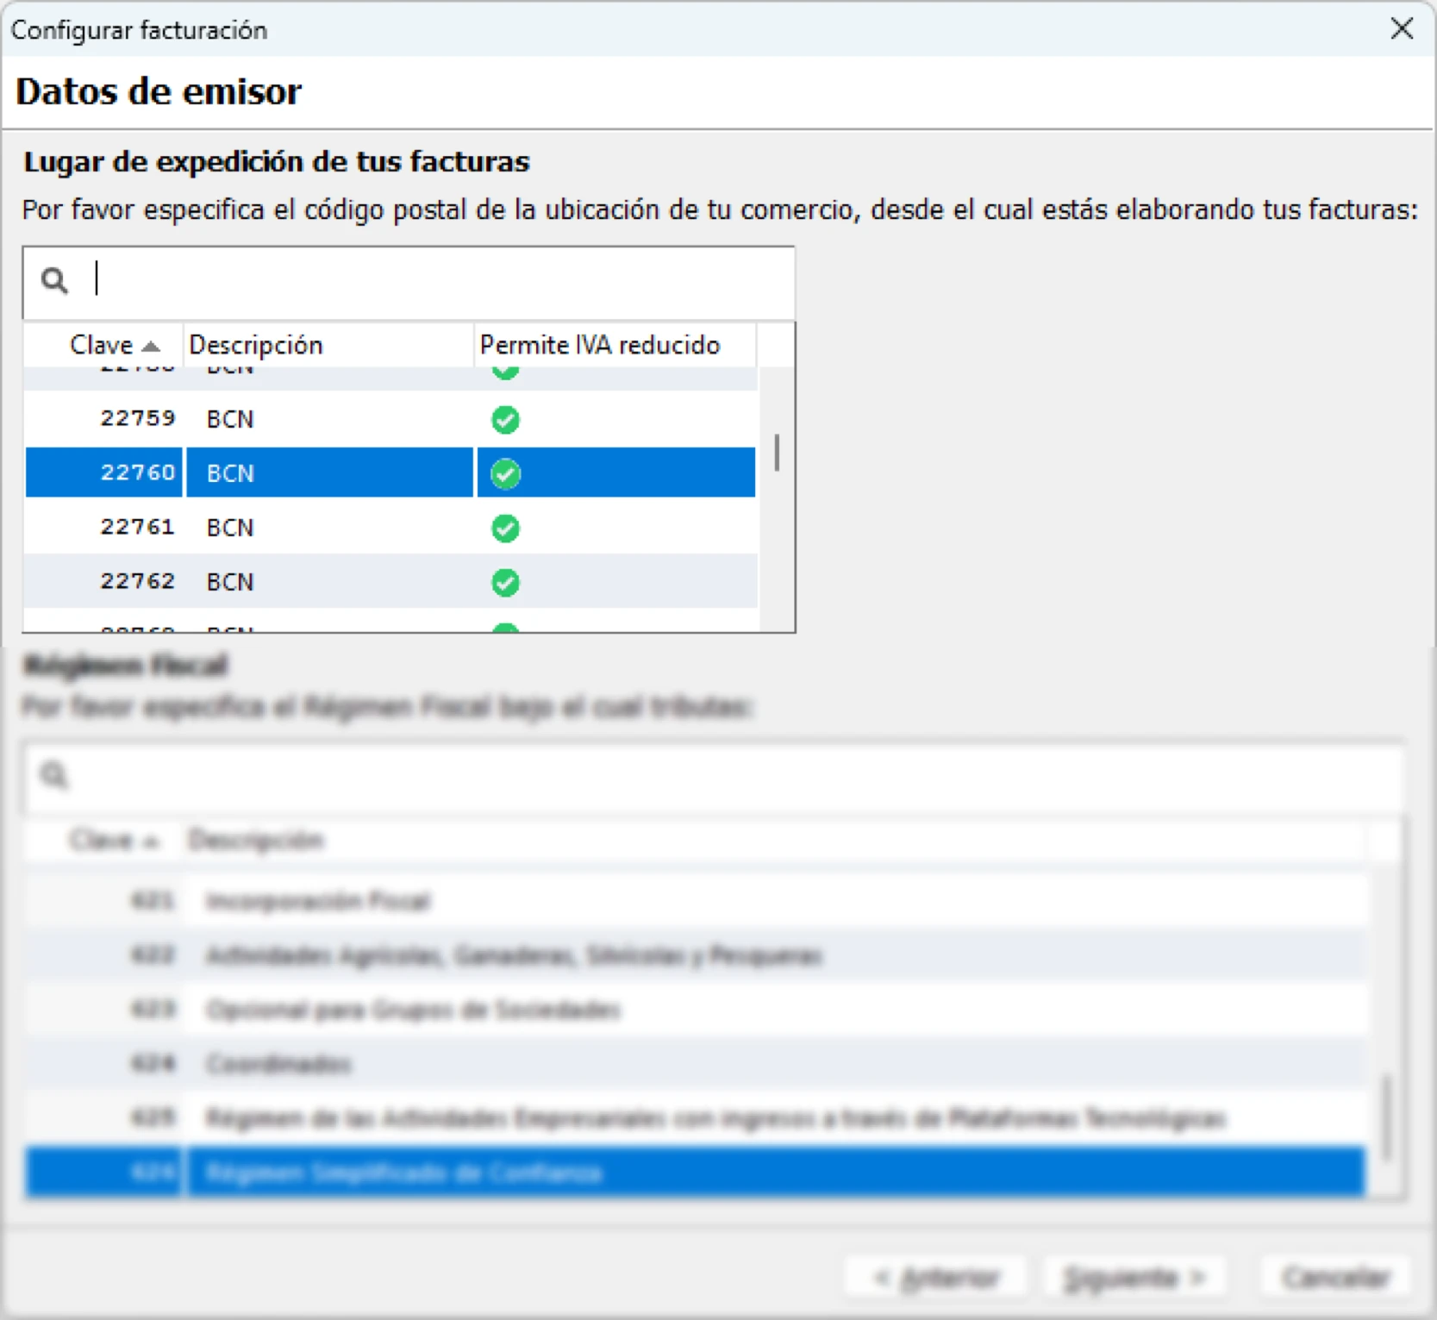Toggle the IVA reducido check for 22761
Viewport: 1437px width, 1320px height.
coord(505,528)
